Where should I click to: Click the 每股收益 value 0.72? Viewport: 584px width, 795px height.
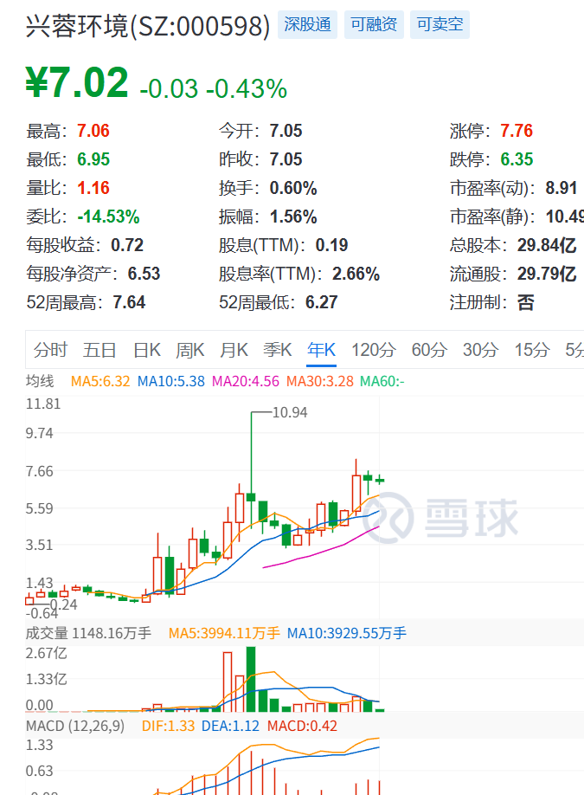click(x=127, y=245)
